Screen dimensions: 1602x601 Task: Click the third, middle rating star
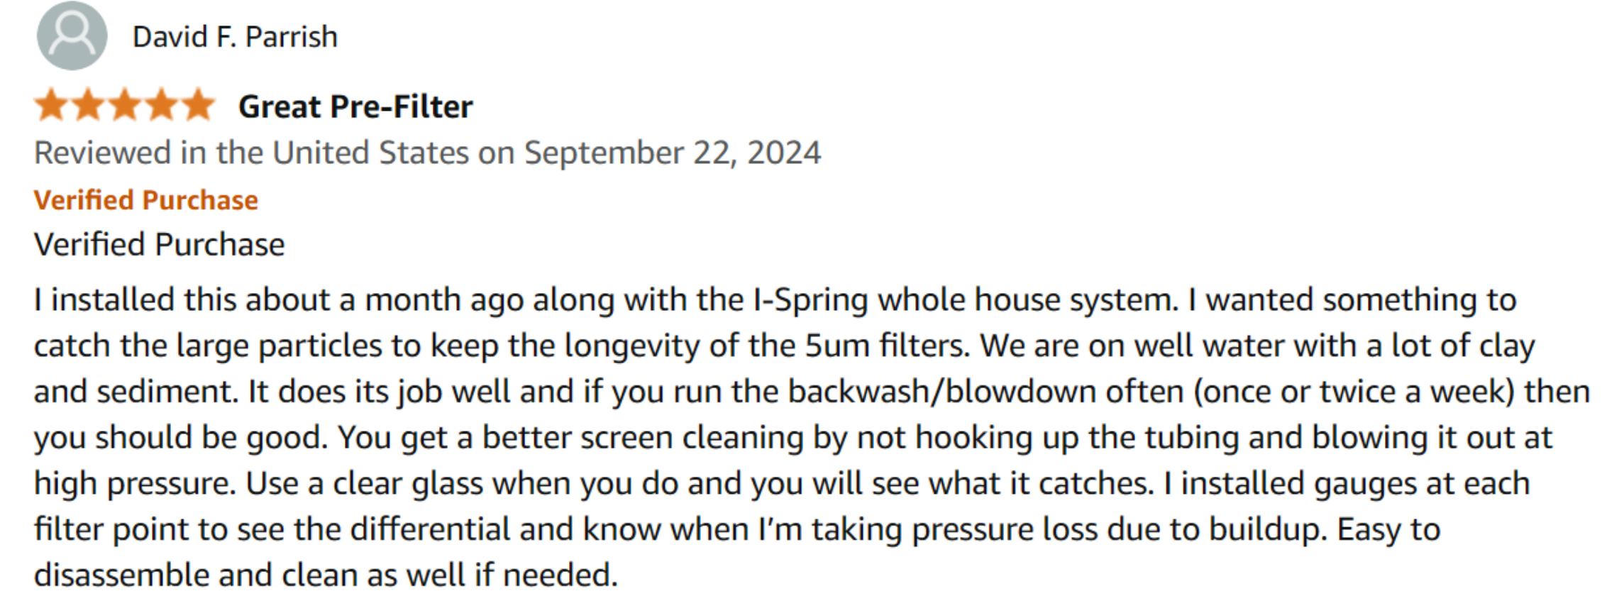[125, 106]
